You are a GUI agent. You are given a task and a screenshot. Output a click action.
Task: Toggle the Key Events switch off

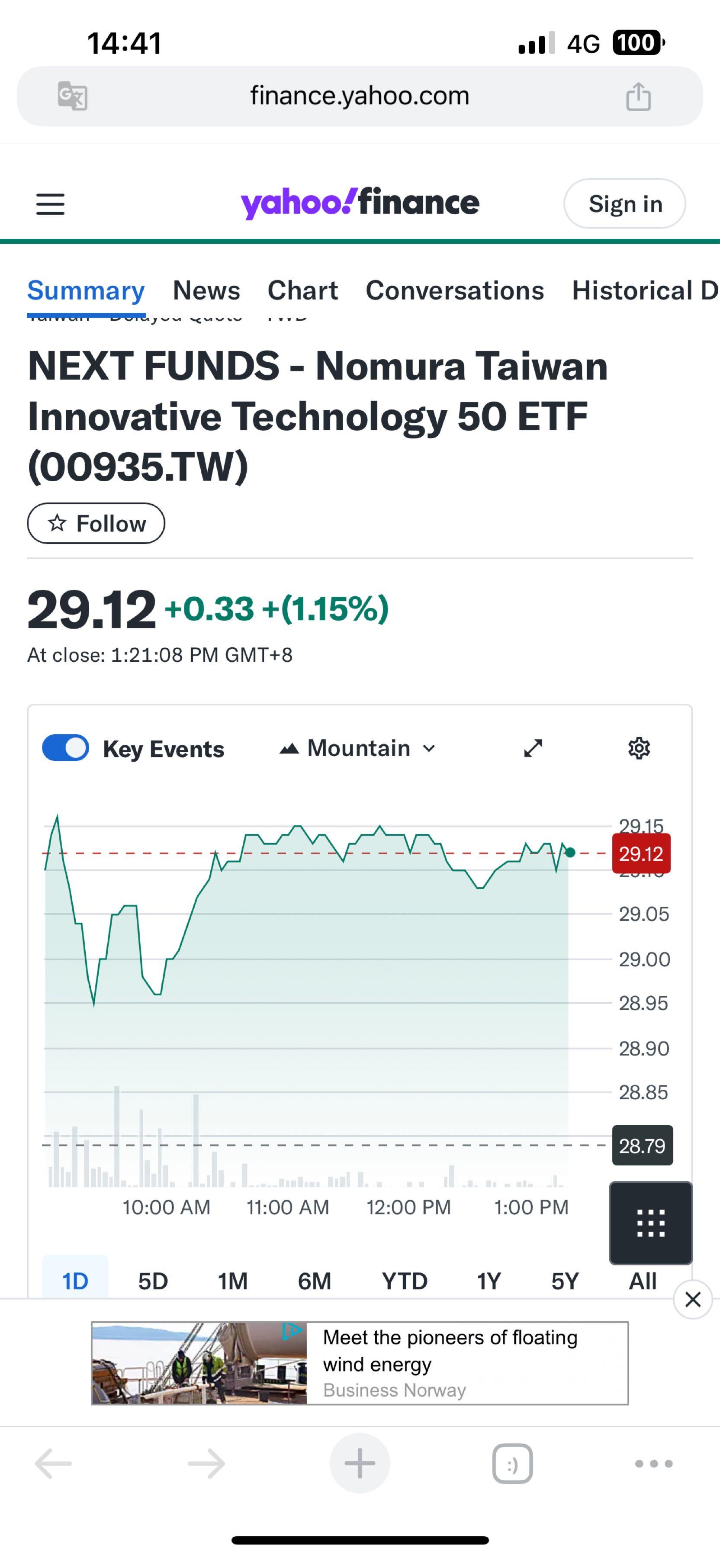pos(65,747)
